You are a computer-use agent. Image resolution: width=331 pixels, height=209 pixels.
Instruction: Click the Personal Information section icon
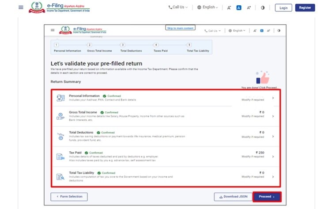pyautogui.click(x=60, y=98)
